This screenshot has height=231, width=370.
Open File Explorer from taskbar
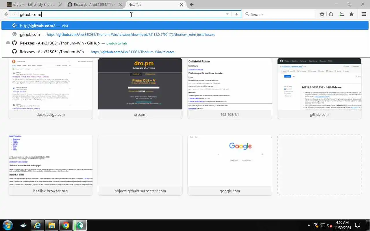point(52,225)
